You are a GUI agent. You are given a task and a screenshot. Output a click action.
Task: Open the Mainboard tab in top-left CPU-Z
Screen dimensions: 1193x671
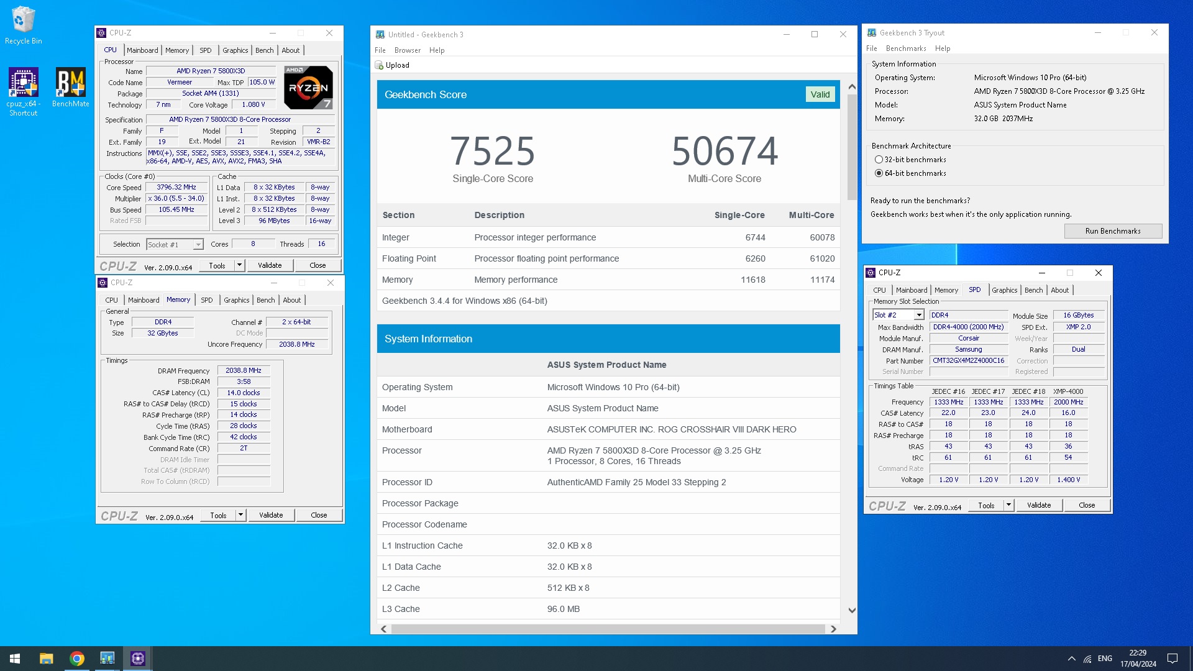[x=142, y=50]
